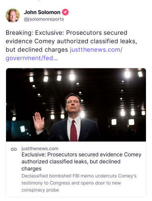The width and height of the screenshot is (152, 201).
Task: Click the word "Breaking:" in the post text
Action: [x=19, y=33]
